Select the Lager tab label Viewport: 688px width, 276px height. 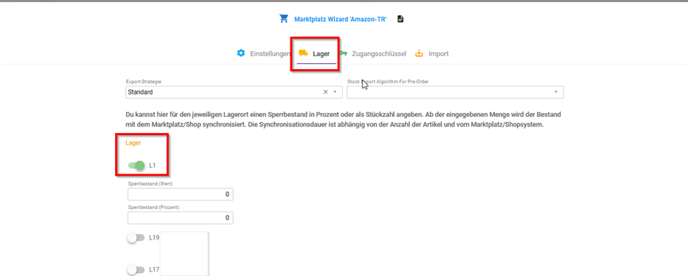pos(321,54)
